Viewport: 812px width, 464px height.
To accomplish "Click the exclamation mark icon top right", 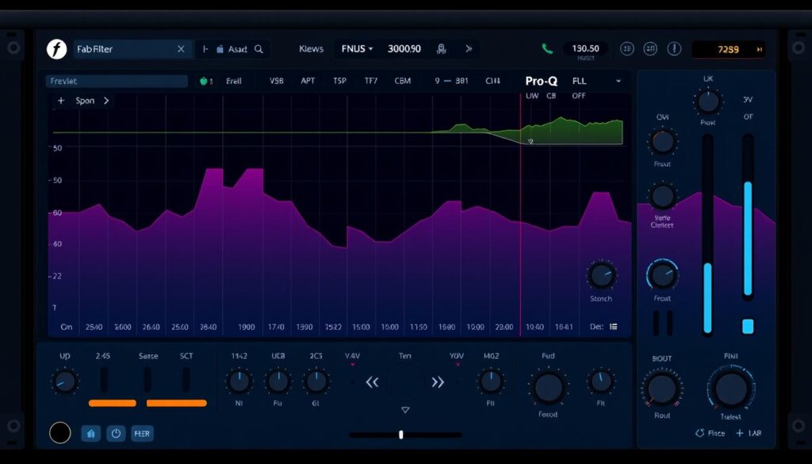I will 673,48.
